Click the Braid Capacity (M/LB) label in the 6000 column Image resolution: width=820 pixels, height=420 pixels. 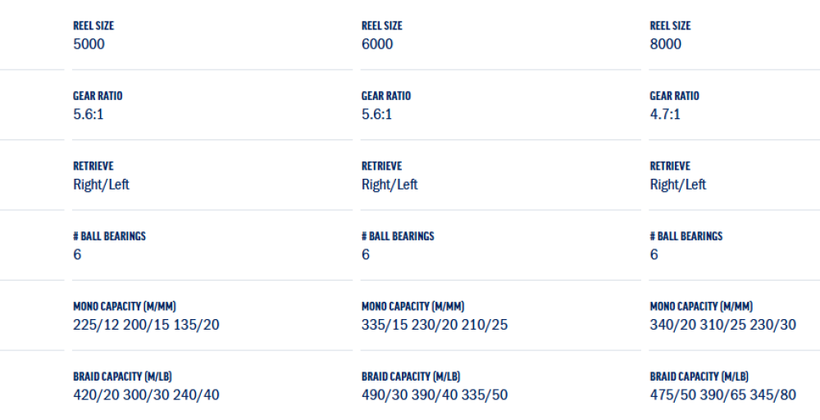coord(411,377)
